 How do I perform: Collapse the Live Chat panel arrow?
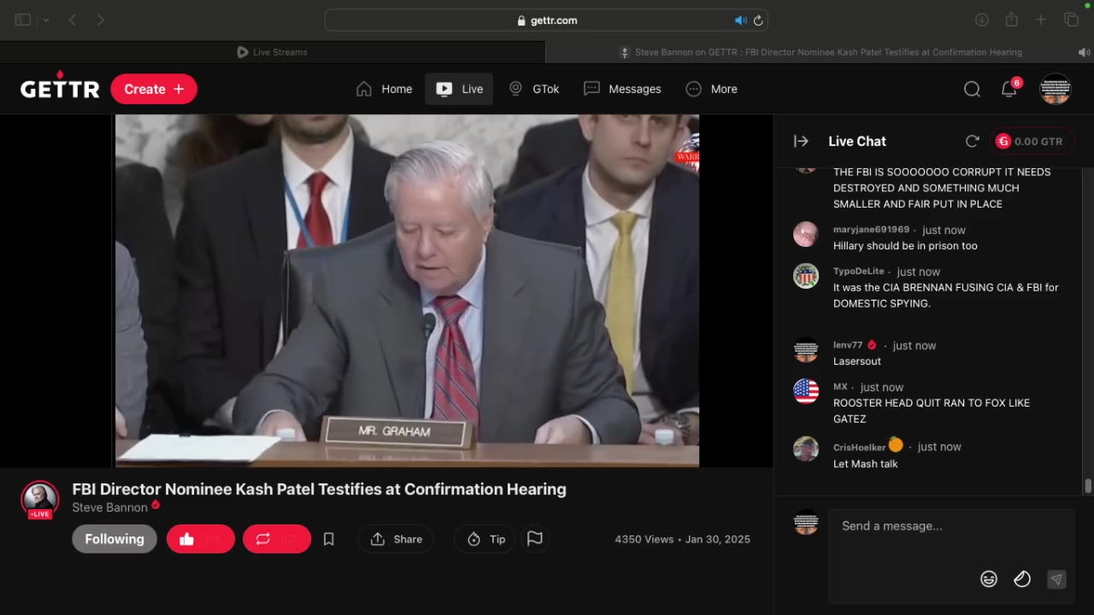pos(801,141)
